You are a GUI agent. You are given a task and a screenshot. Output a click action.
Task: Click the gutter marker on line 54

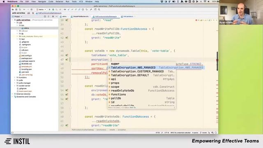click(x=67, y=90)
